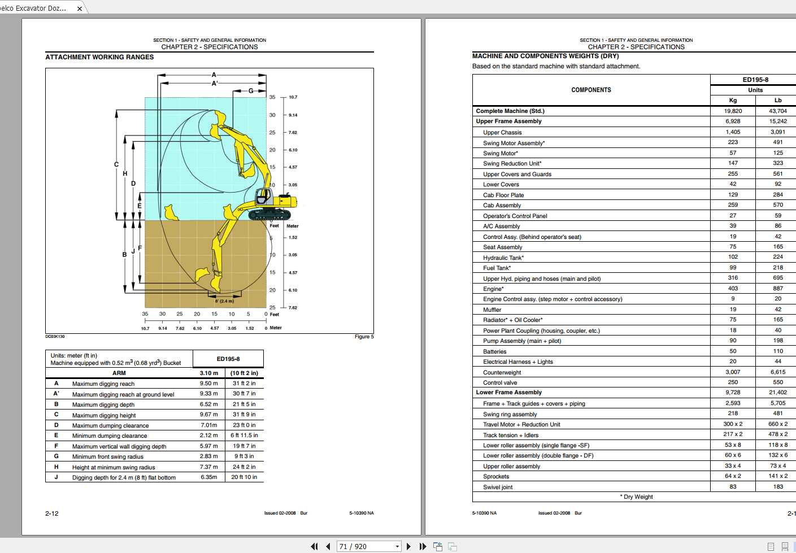Open the page number dropdown arrow
This screenshot has height=553, width=796.
point(397,546)
